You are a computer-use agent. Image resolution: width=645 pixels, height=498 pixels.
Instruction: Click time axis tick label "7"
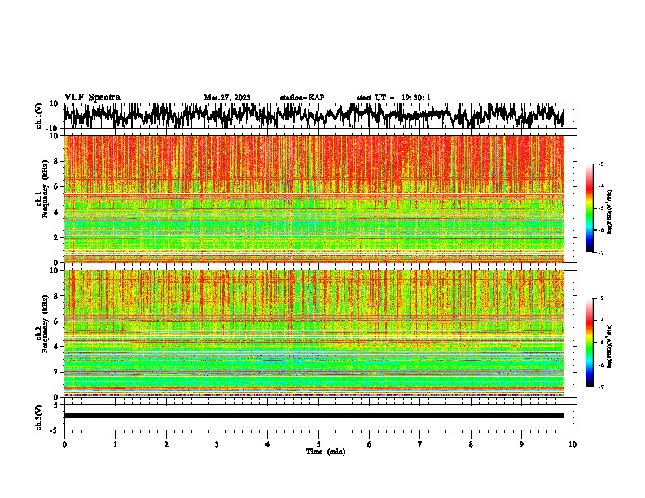pyautogui.click(x=420, y=444)
